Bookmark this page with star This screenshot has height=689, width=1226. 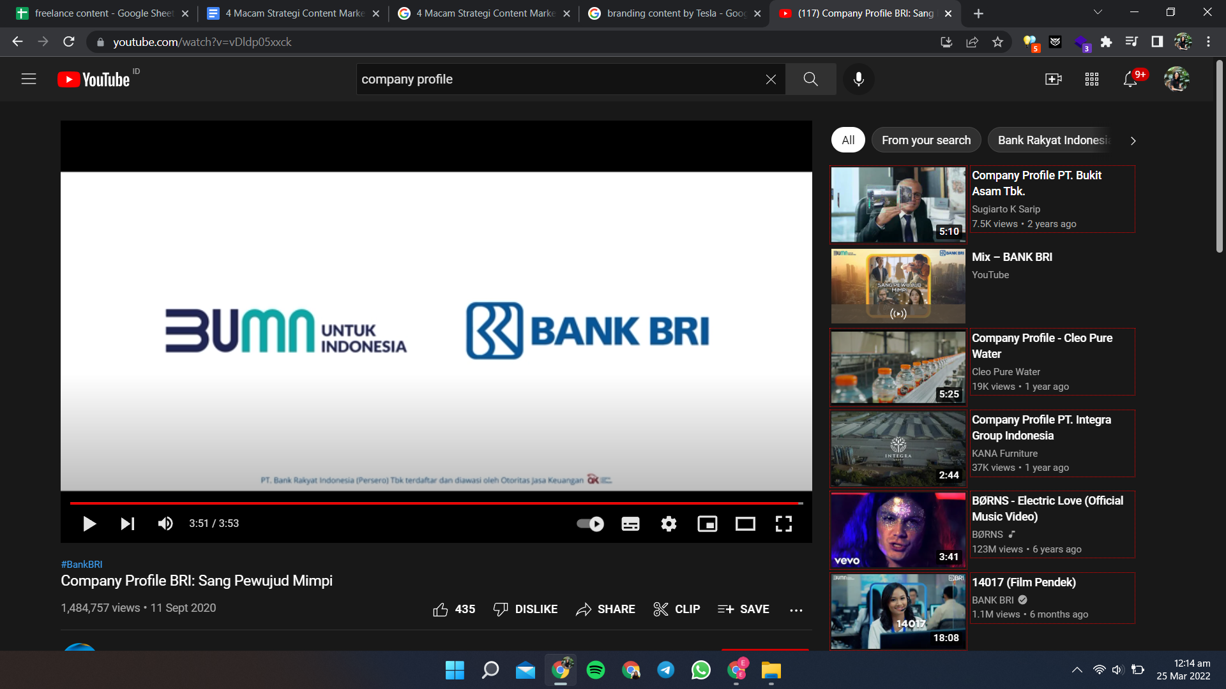pyautogui.click(x=997, y=42)
